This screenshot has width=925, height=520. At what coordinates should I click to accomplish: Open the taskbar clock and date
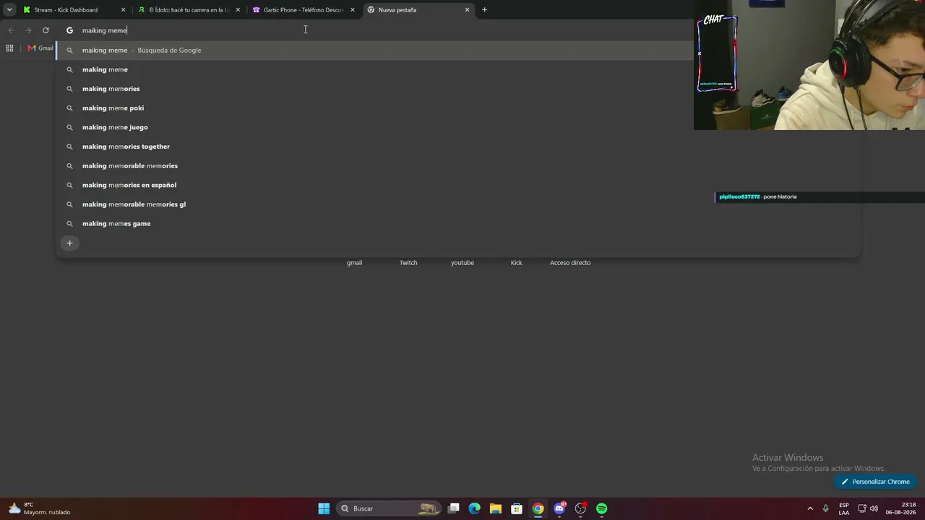click(901, 508)
